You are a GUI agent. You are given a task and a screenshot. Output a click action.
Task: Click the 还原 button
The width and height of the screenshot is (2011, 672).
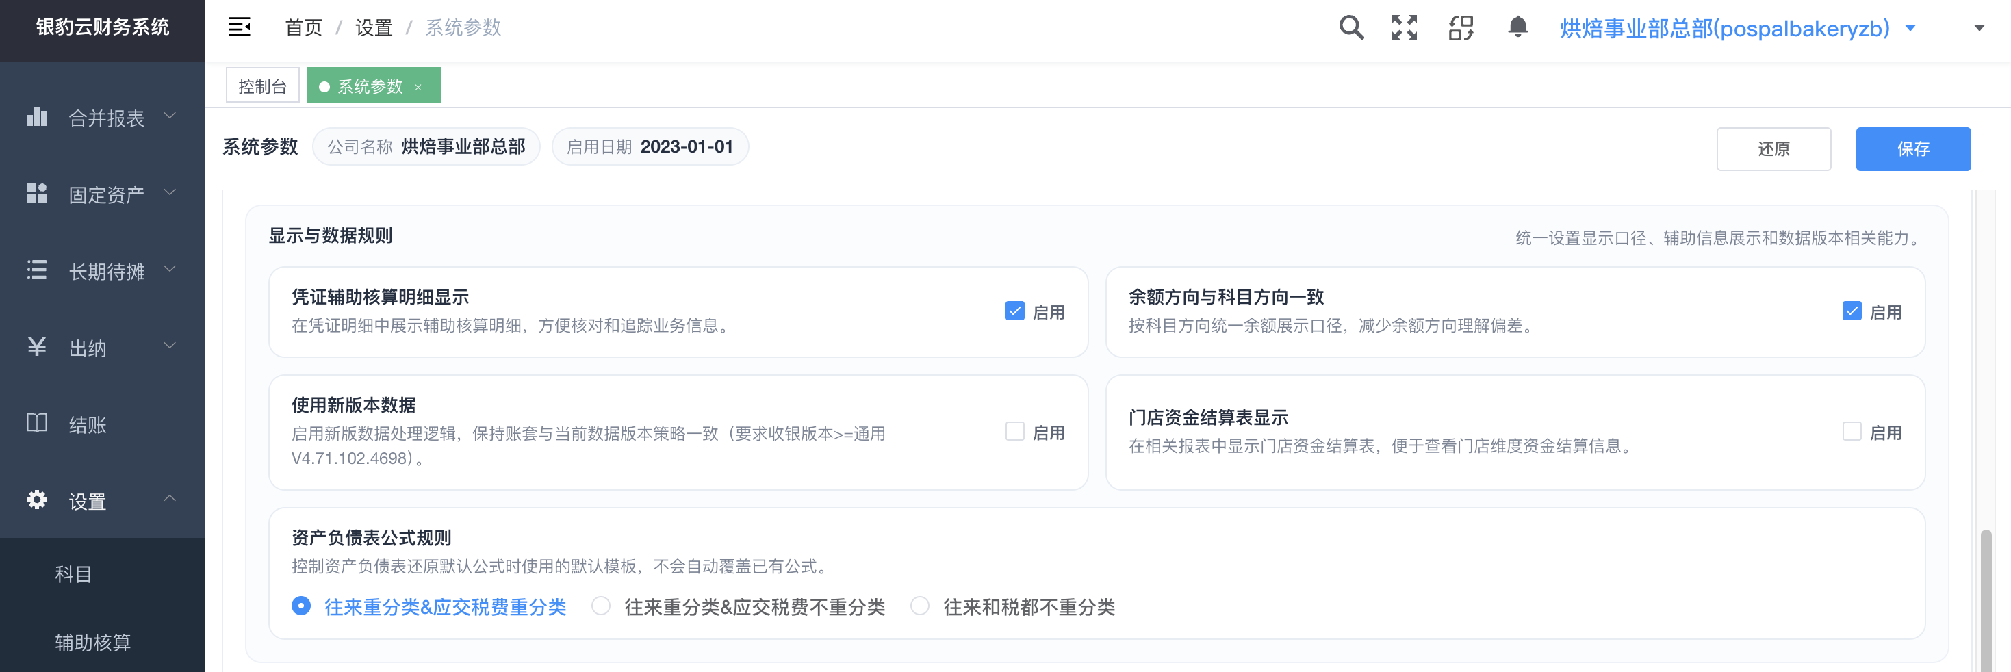click(x=1773, y=148)
